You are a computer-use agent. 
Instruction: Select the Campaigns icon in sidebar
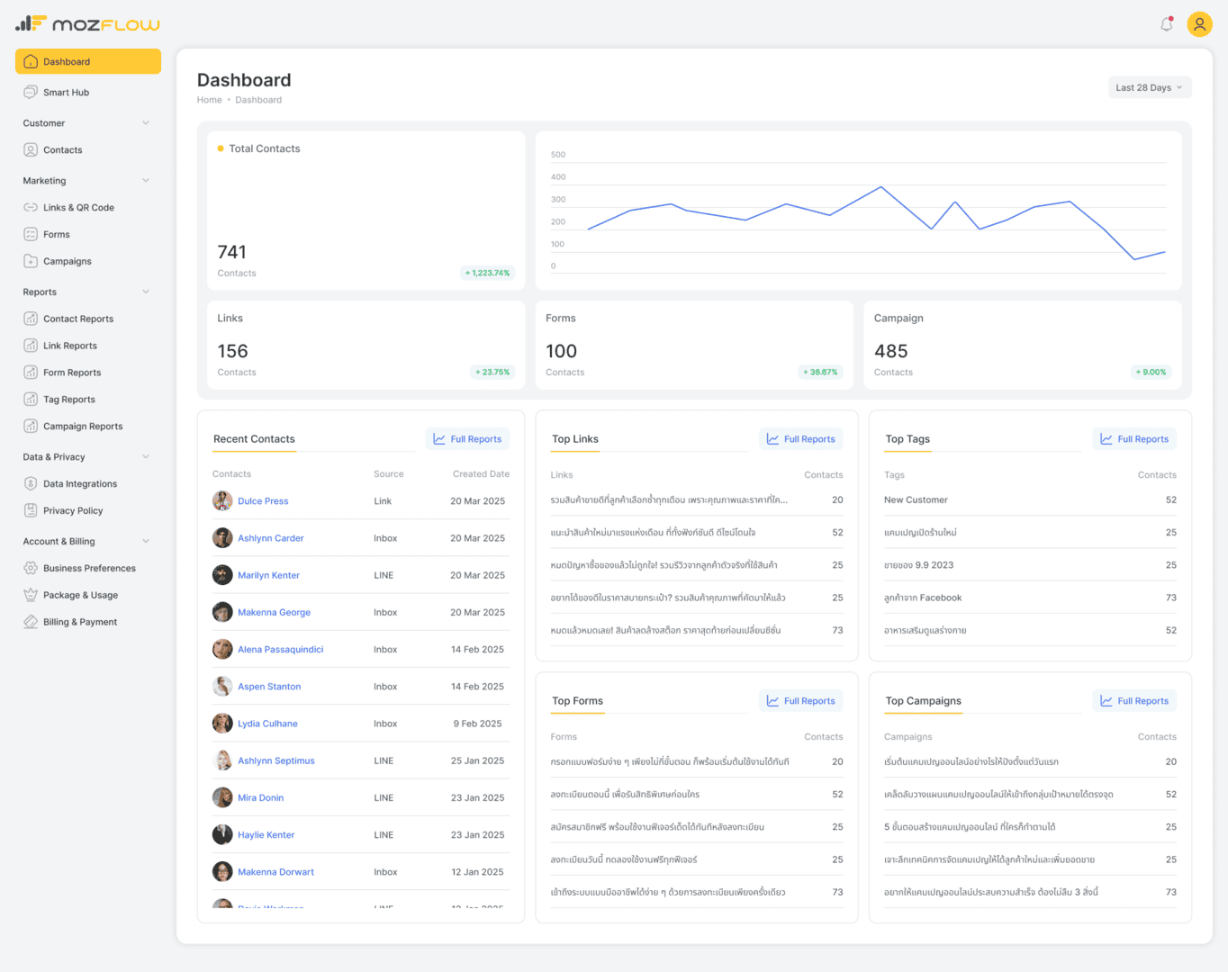click(x=31, y=262)
